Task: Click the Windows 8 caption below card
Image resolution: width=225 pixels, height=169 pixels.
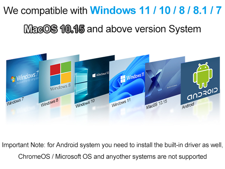Action: click(x=49, y=102)
